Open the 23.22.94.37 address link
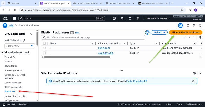Image resolution: width=205 pixels, height=107 pixels. coord(104,48)
